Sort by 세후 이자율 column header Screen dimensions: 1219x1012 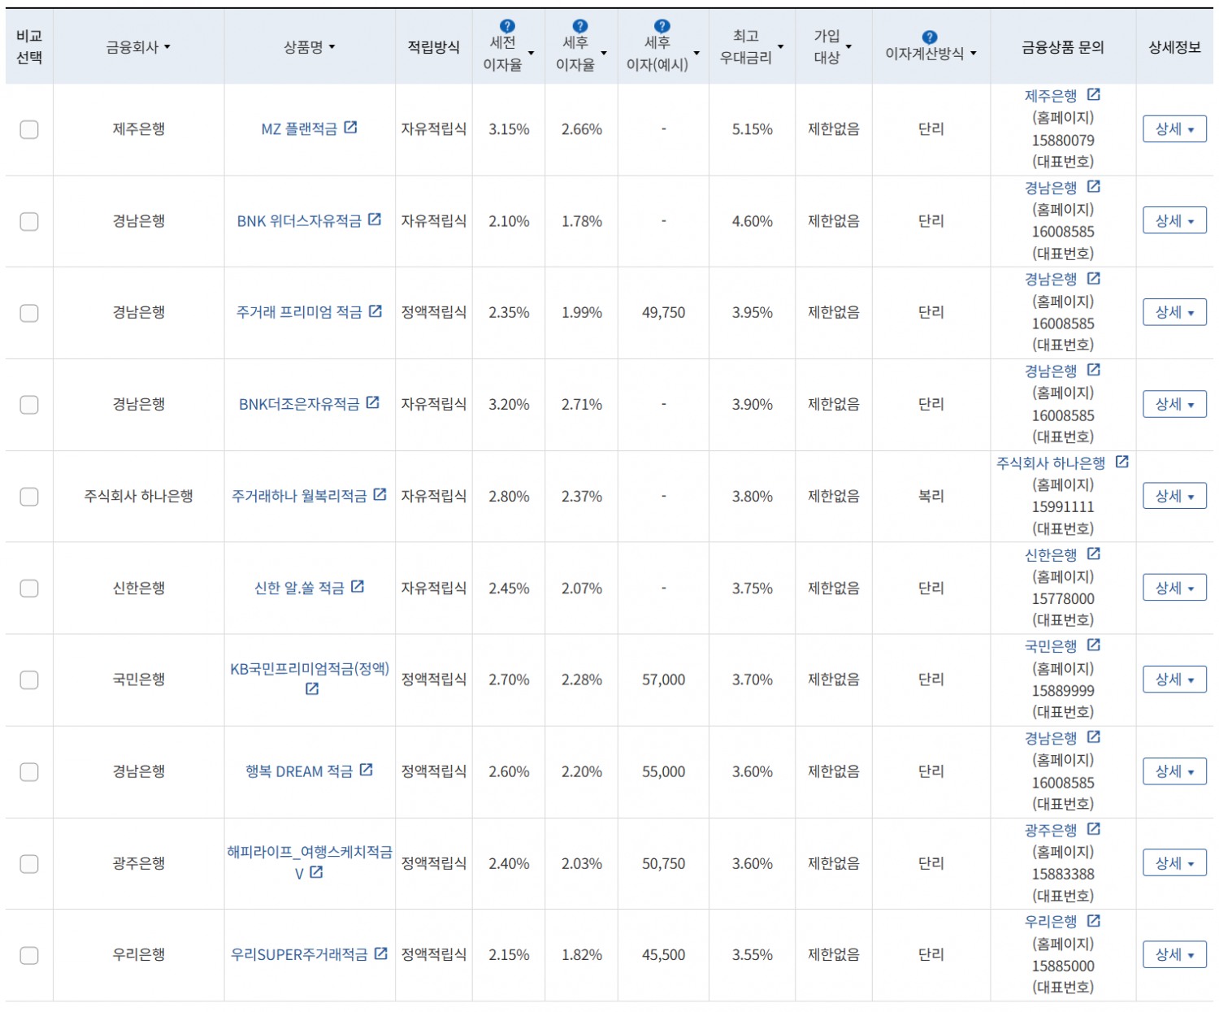click(x=581, y=53)
